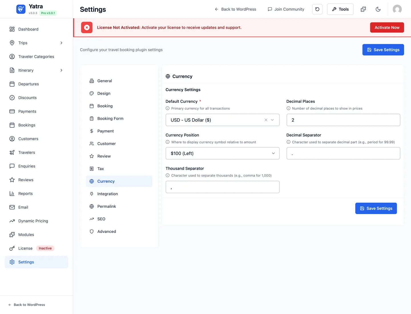Click info icon beside Primary currency hint
The height and width of the screenshot is (314, 411).
(168, 108)
